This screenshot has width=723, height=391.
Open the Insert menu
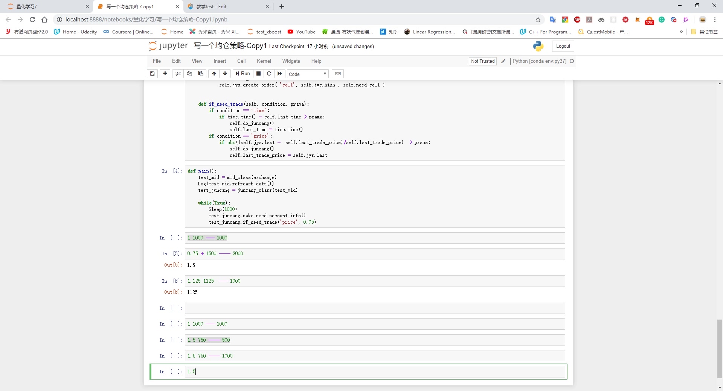tap(220, 61)
